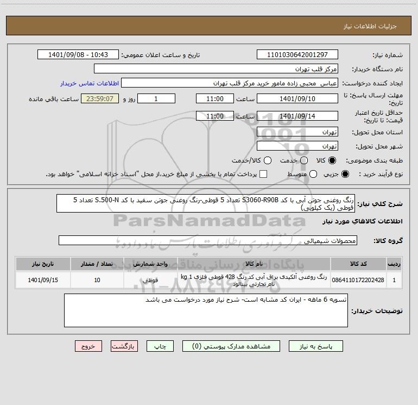Image resolution: width=418 pixels, height=405 pixels.
Task: Click the request creator field عباس محبی زاده
Action: tap(230, 83)
